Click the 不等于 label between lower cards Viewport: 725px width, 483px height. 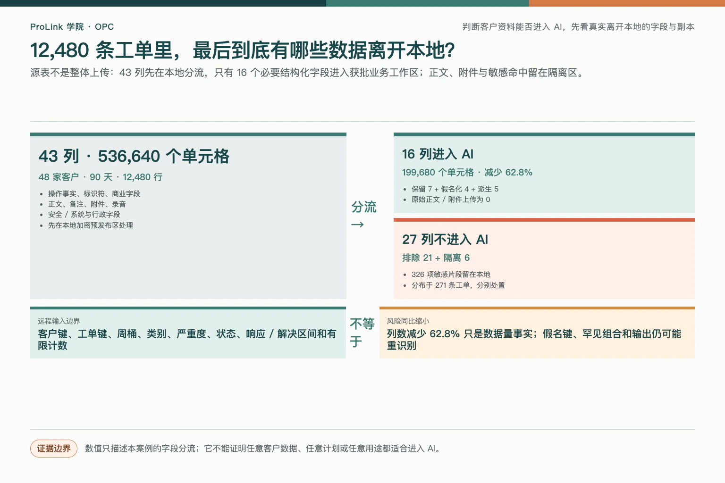362,333
